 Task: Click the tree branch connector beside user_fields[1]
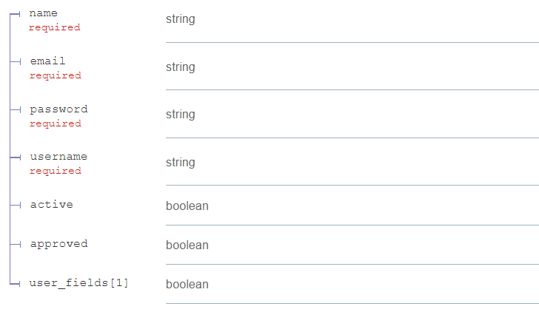(x=15, y=283)
